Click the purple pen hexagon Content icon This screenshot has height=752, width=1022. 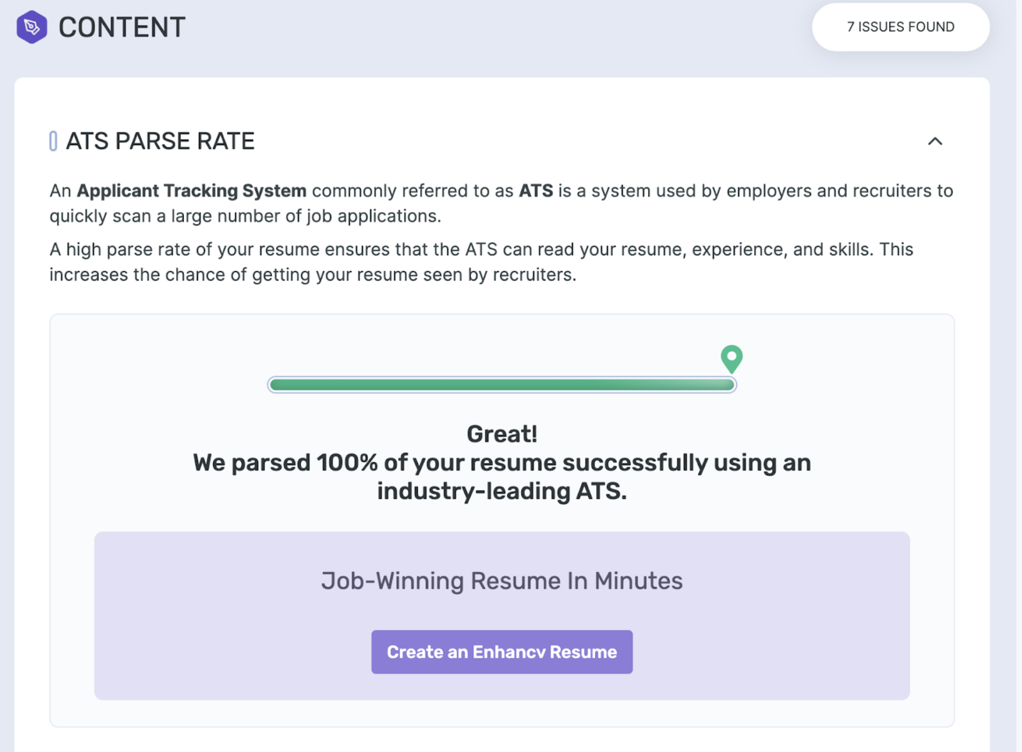pos(31,27)
